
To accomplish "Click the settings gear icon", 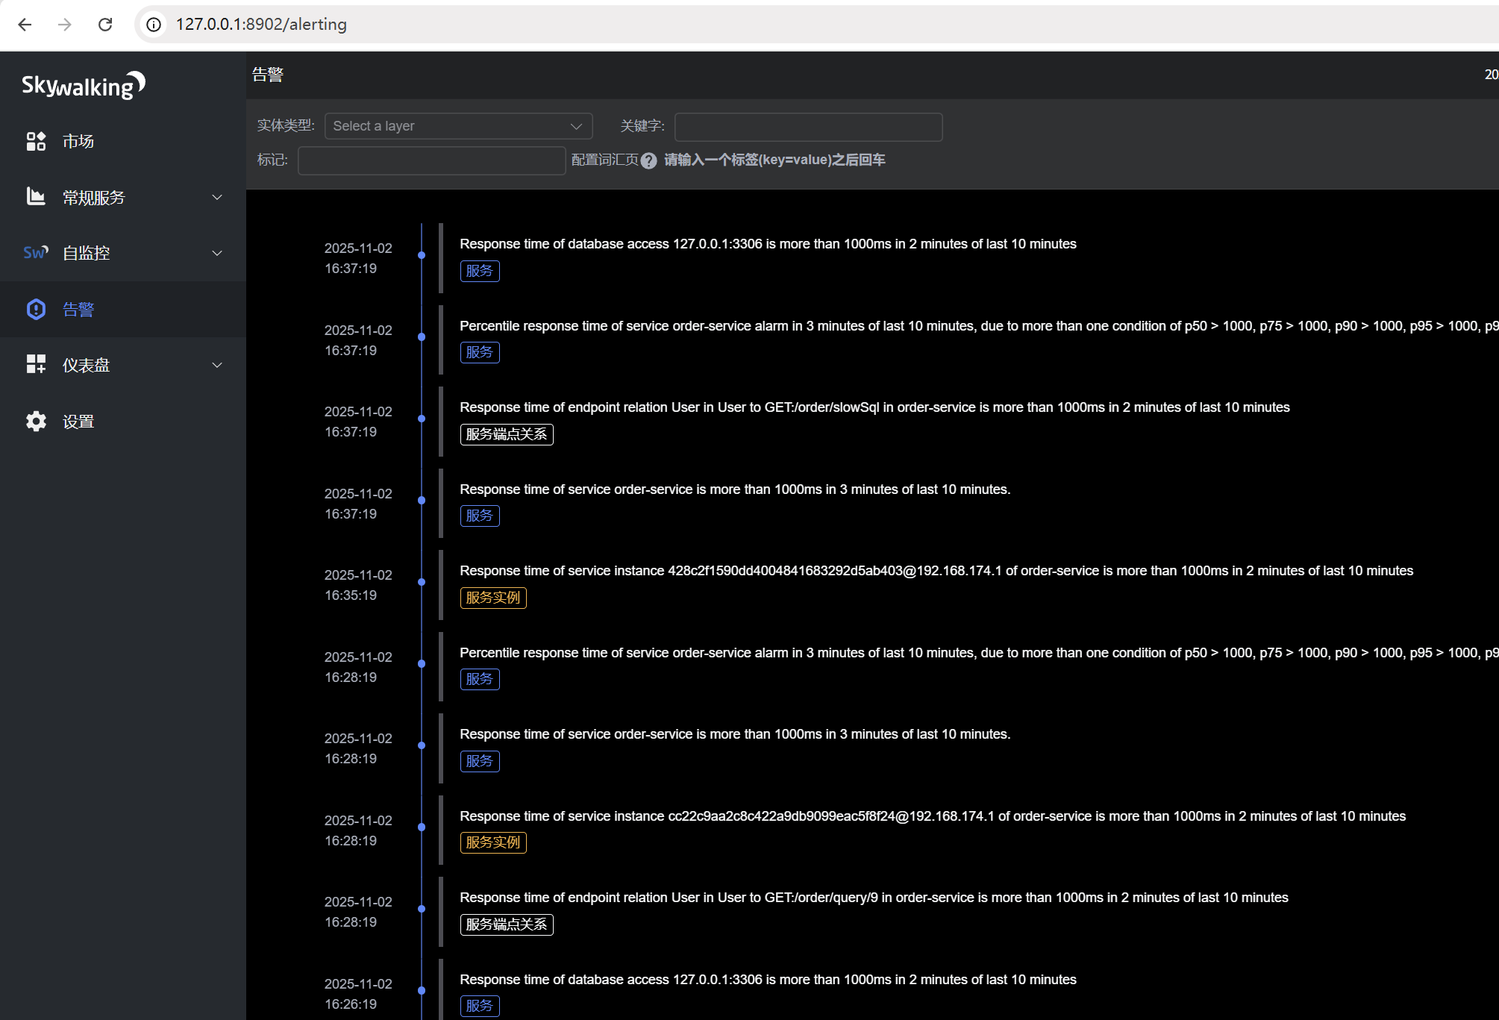I will pos(36,421).
